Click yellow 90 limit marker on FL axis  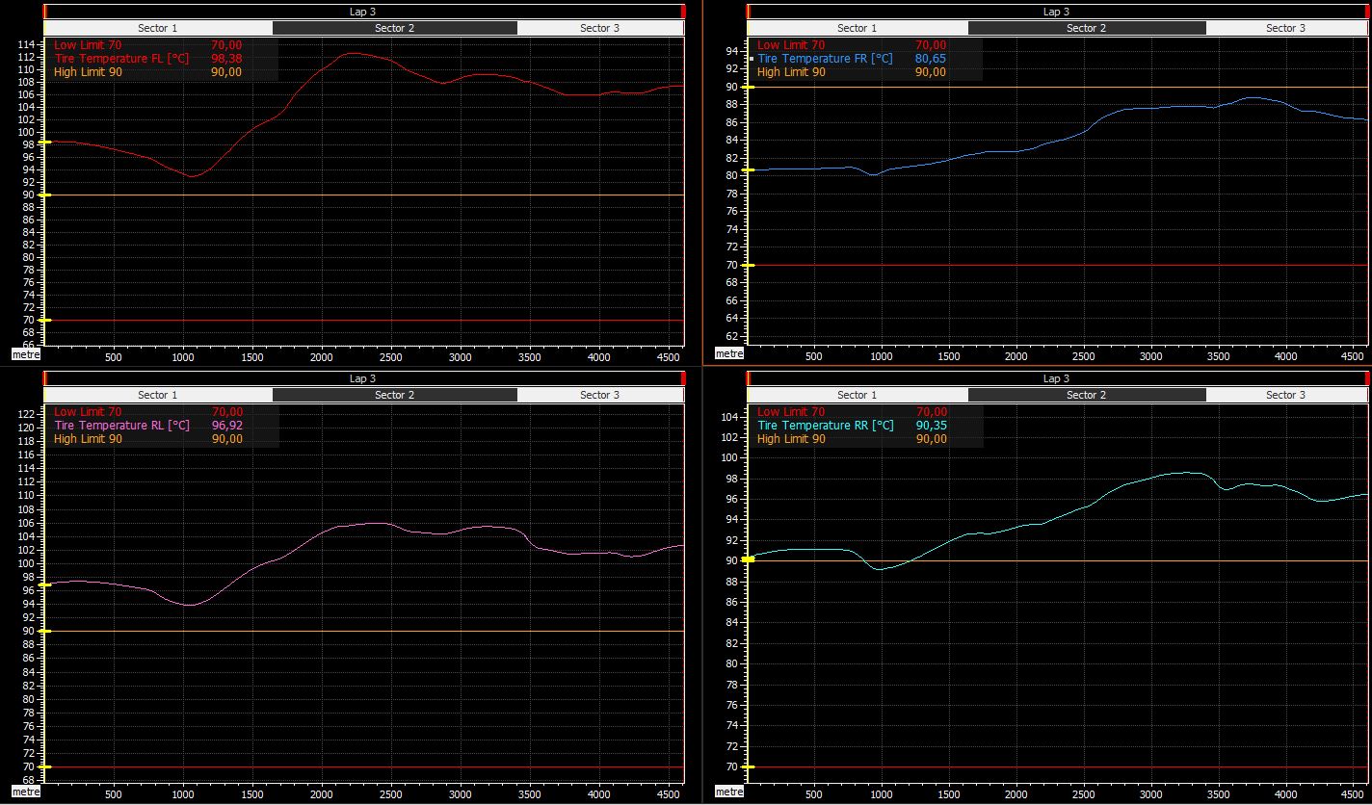point(44,195)
